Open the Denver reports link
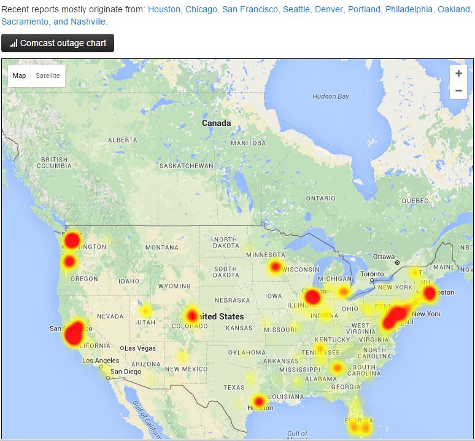The width and height of the screenshot is (475, 441). coord(329,9)
